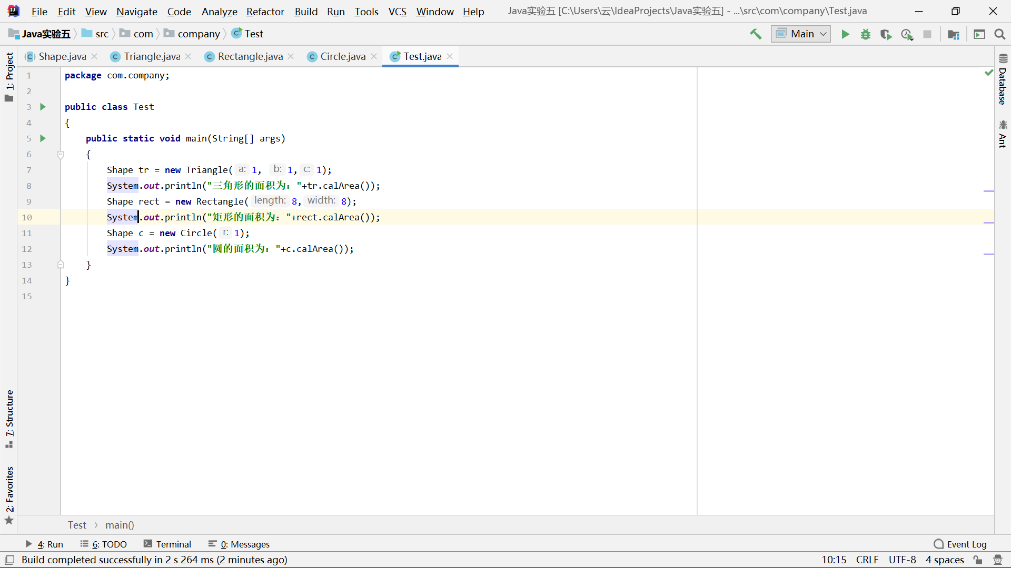
Task: Open the Event Log
Action: (x=960, y=544)
